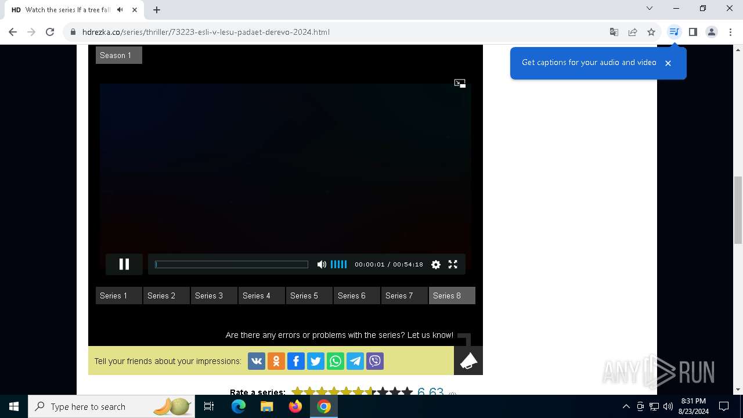
Task: Open Chrome three-dot menu
Action: tap(730, 32)
